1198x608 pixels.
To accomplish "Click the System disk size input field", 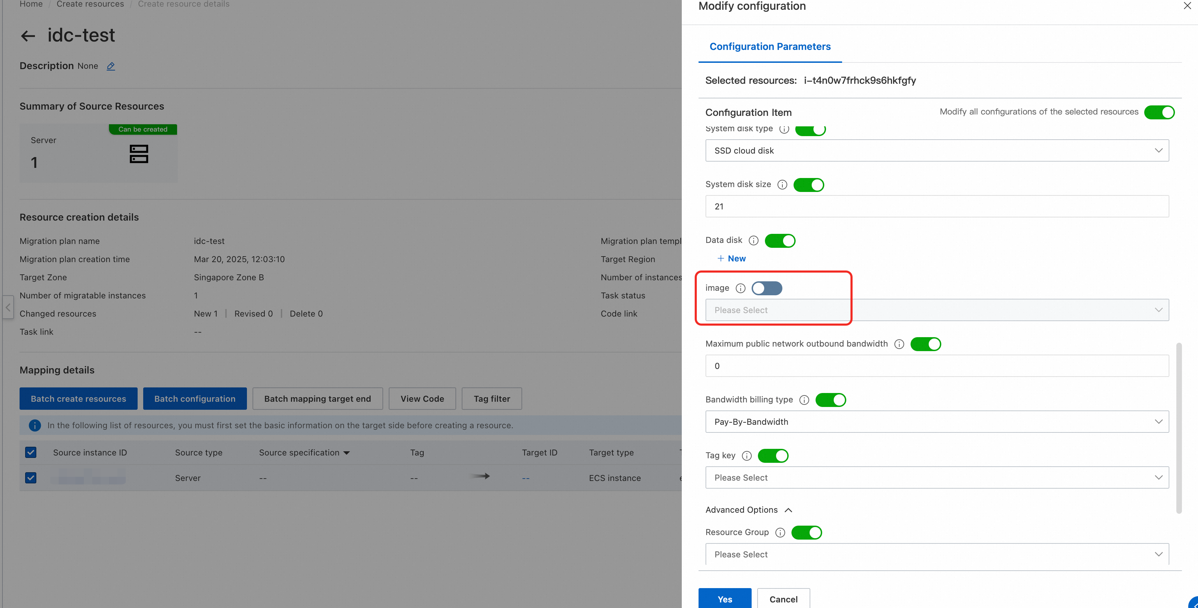I will (937, 206).
